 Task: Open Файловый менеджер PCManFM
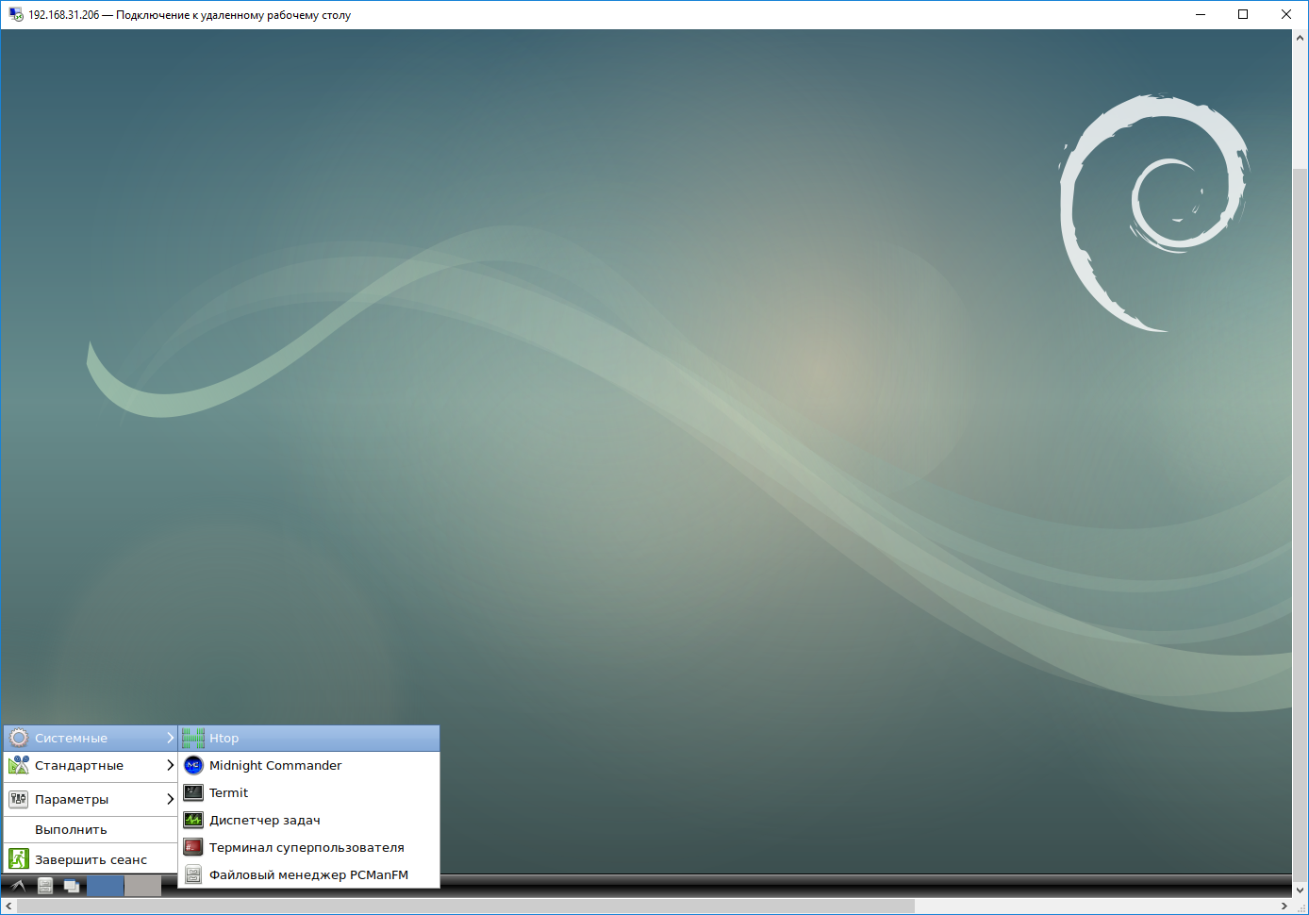point(309,874)
